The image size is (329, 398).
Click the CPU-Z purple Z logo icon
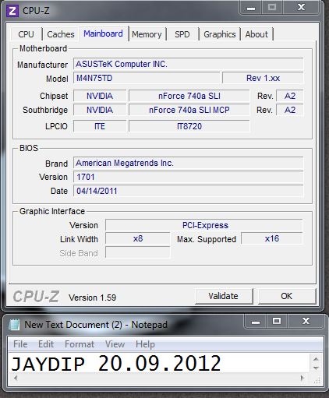12,11
